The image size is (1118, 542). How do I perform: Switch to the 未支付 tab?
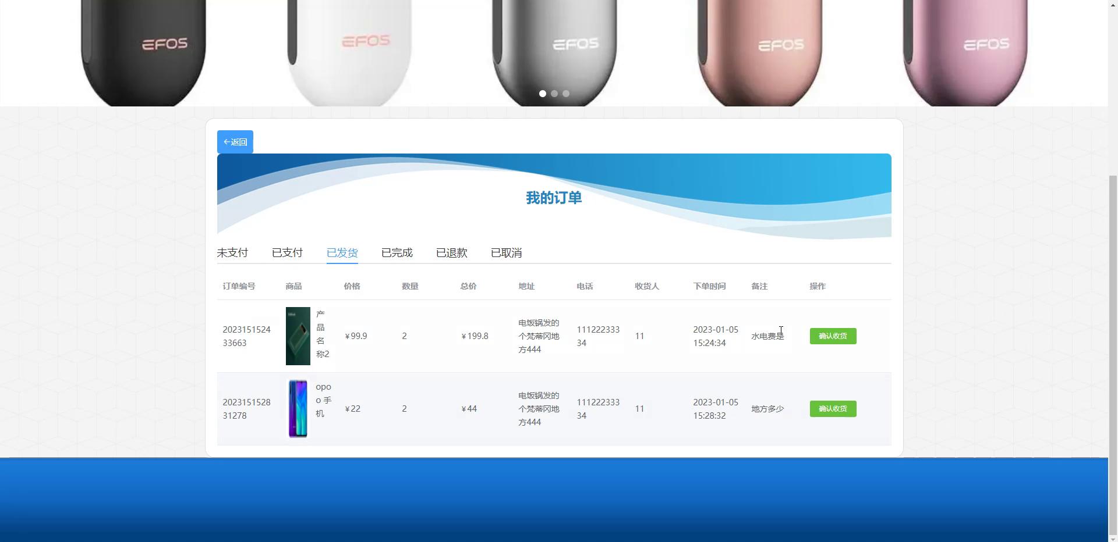click(x=232, y=253)
